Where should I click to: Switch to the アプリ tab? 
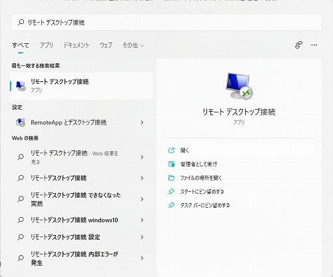tap(47, 45)
